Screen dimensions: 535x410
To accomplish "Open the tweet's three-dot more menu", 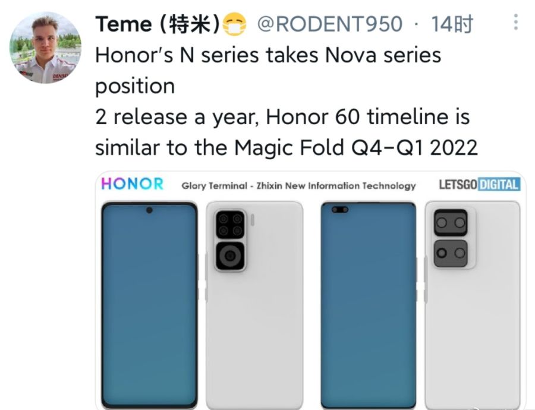I will click(515, 22).
